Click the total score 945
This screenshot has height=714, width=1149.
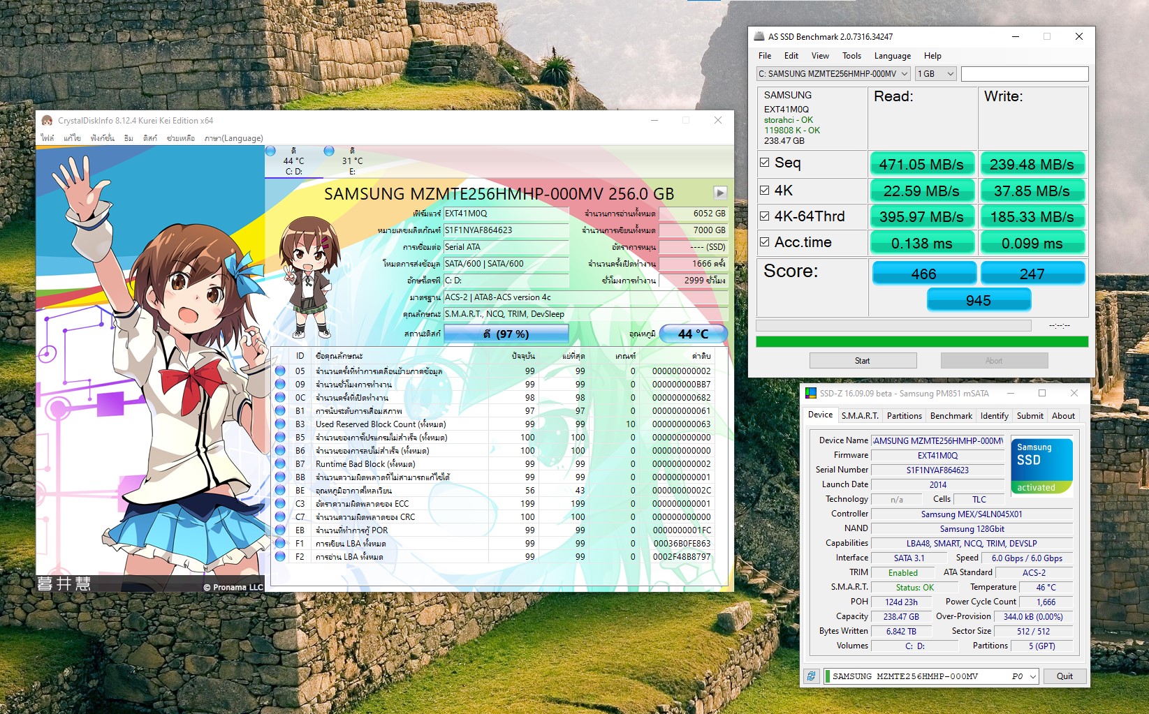point(979,300)
